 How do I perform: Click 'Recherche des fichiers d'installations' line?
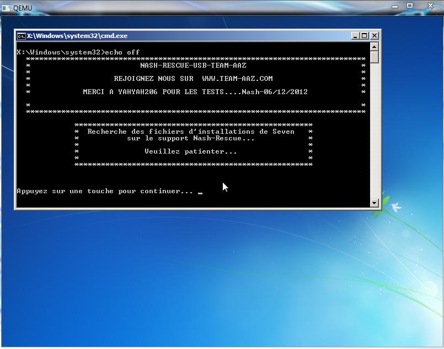(191, 132)
